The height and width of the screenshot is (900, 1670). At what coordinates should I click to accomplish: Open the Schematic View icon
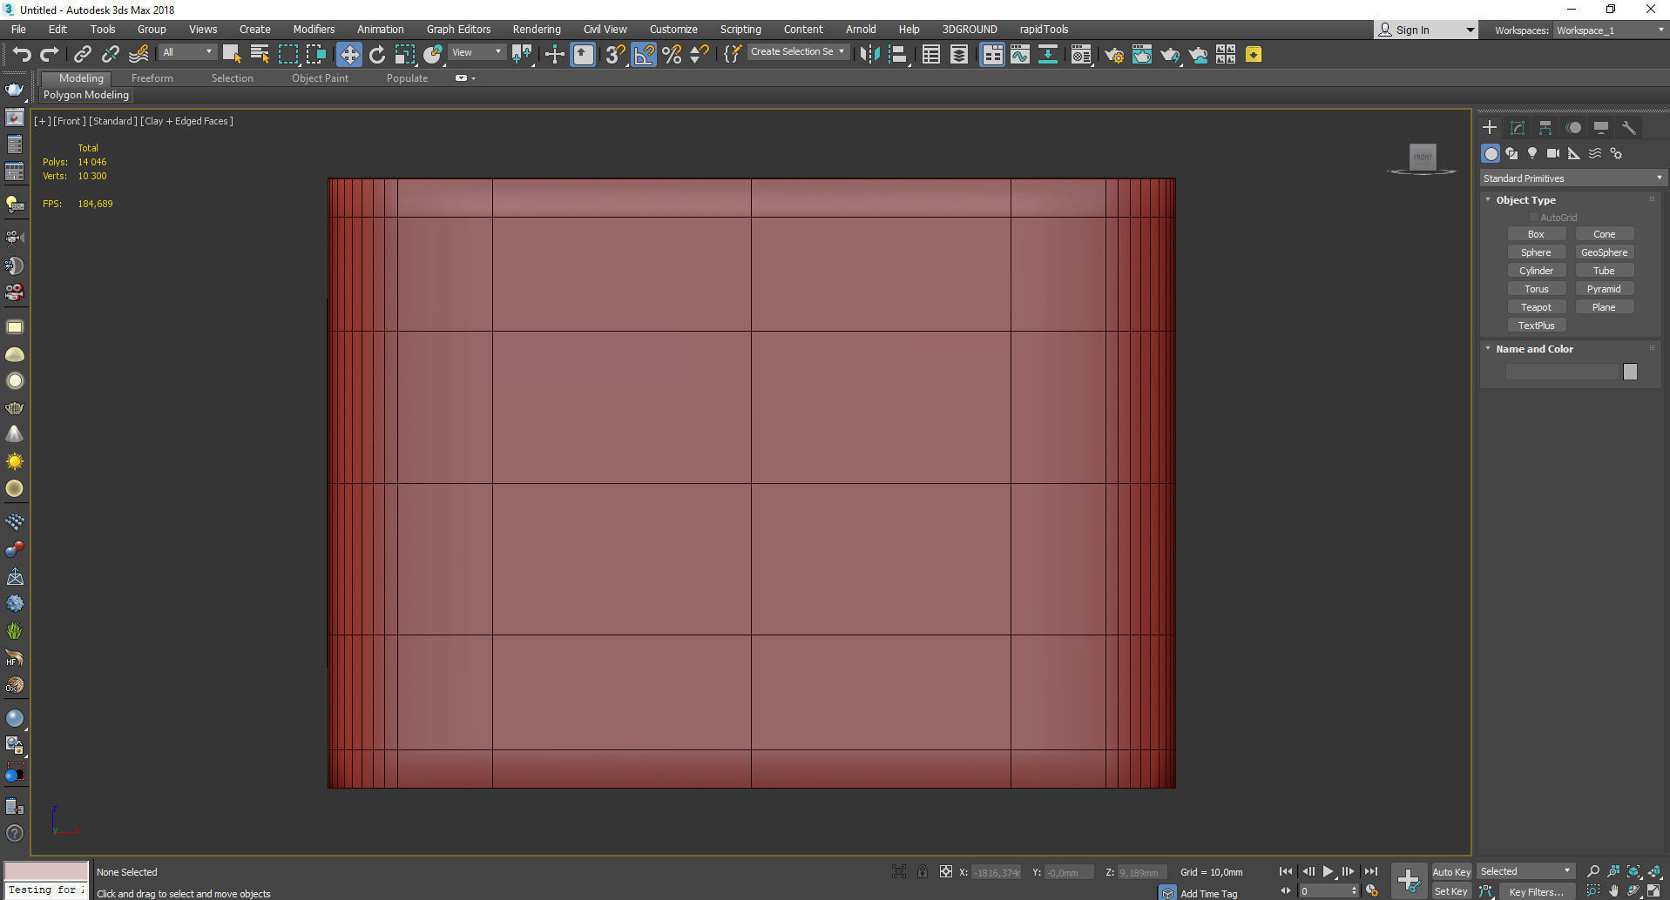point(1048,55)
